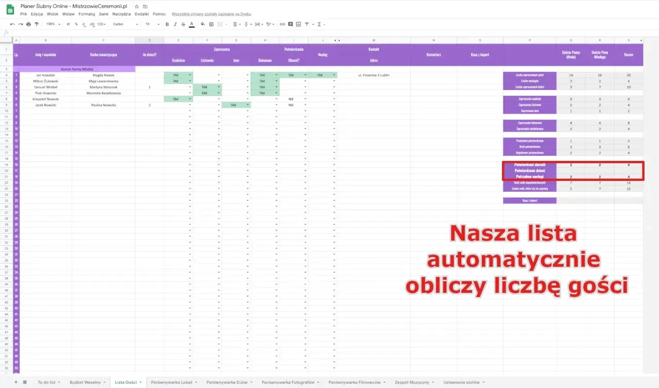The image size is (659, 388).
Task: Open text wrapping options
Action: coord(258,24)
